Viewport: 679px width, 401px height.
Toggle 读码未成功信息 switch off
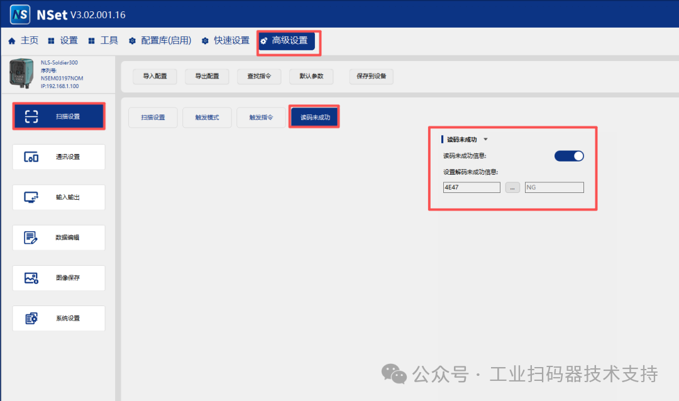(x=569, y=156)
